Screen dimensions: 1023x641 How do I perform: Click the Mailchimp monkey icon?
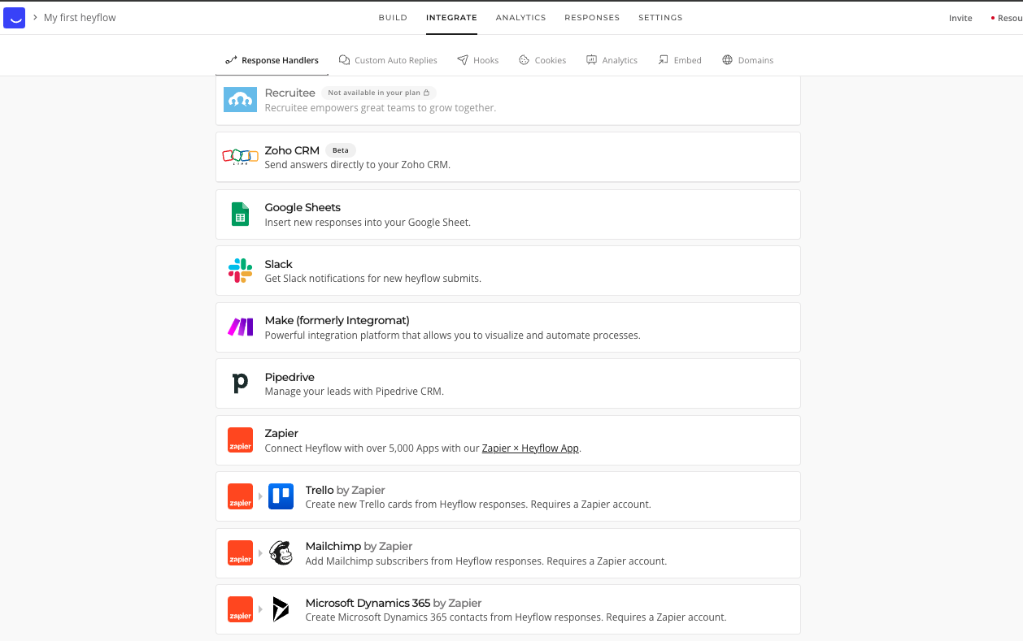click(x=281, y=552)
